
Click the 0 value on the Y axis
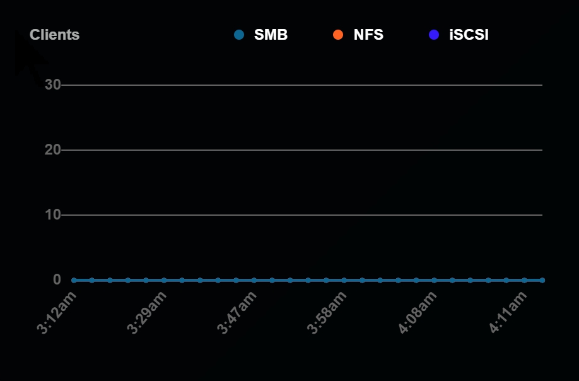point(56,280)
